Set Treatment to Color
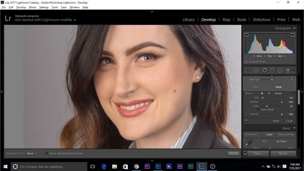304x171 pixels. (269, 134)
